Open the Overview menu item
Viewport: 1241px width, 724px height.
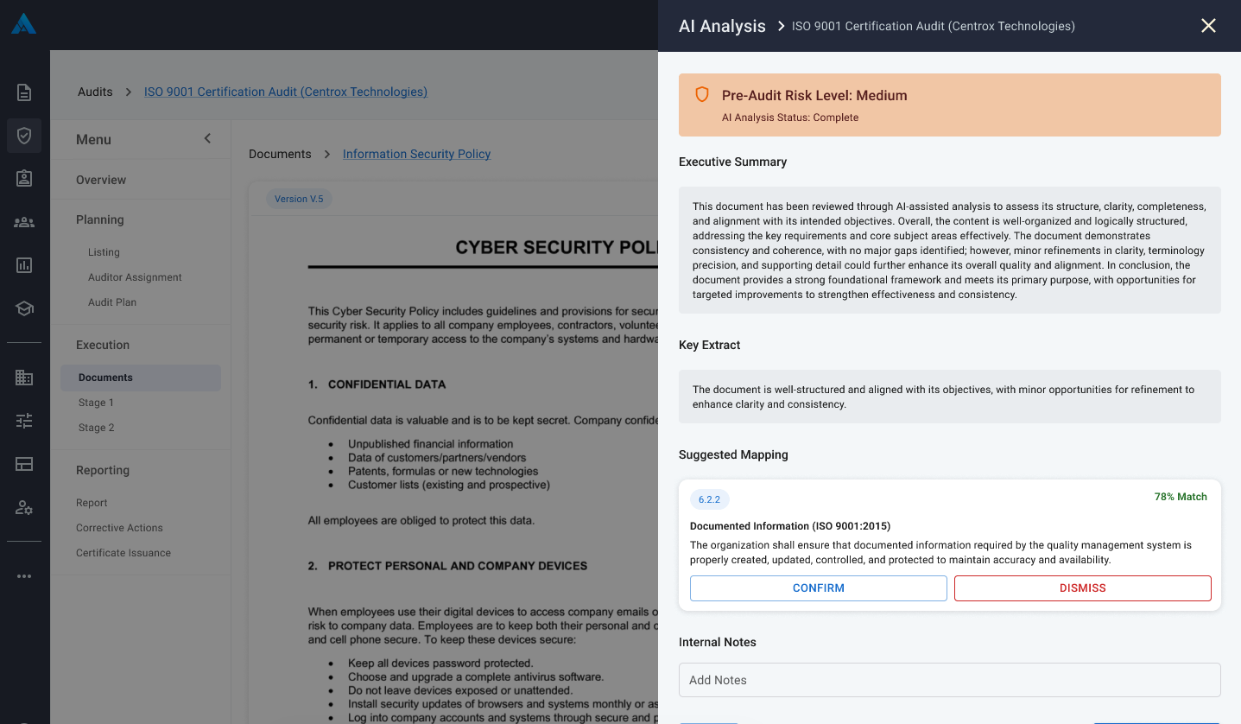[101, 180]
